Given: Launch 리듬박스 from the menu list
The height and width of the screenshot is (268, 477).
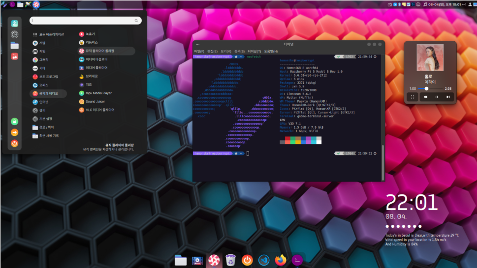Looking at the screenshot, I should point(89,42).
